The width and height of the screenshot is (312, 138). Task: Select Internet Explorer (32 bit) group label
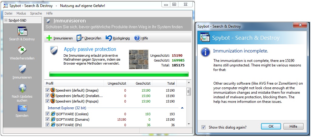67,108
